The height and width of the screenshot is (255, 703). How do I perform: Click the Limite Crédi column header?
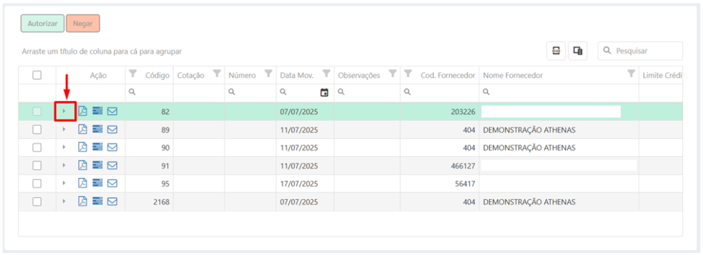coord(662,76)
